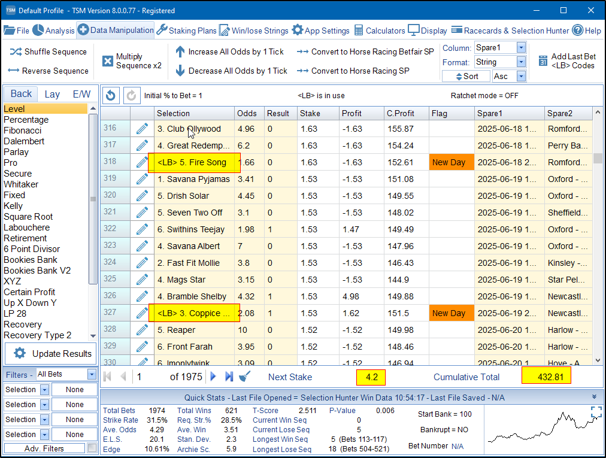606x458 pixels.
Task: Open the Column Spare1 dropdown
Action: tap(520, 47)
